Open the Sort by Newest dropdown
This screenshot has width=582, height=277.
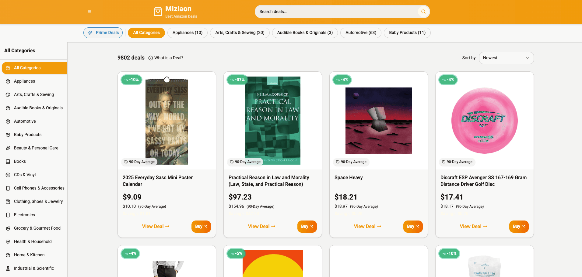click(x=506, y=58)
